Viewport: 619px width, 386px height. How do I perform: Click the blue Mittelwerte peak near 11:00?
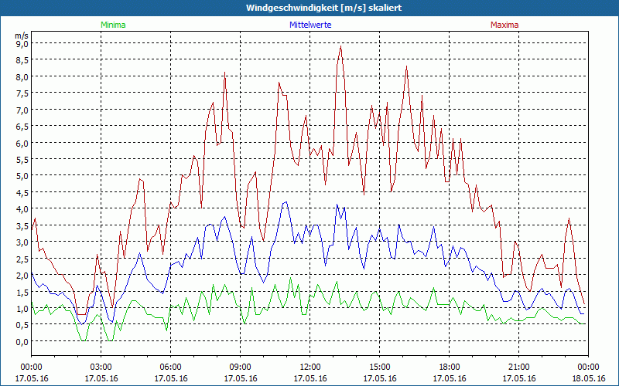[x=286, y=201]
